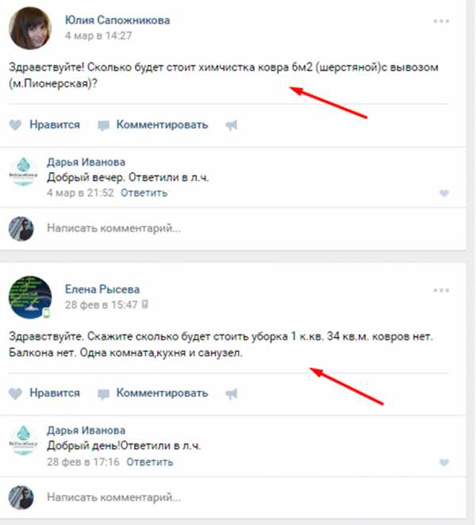The width and height of the screenshot is (476, 525).
Task: Like Юлия Сапожникова's post via heart icon
Action: pos(15,125)
